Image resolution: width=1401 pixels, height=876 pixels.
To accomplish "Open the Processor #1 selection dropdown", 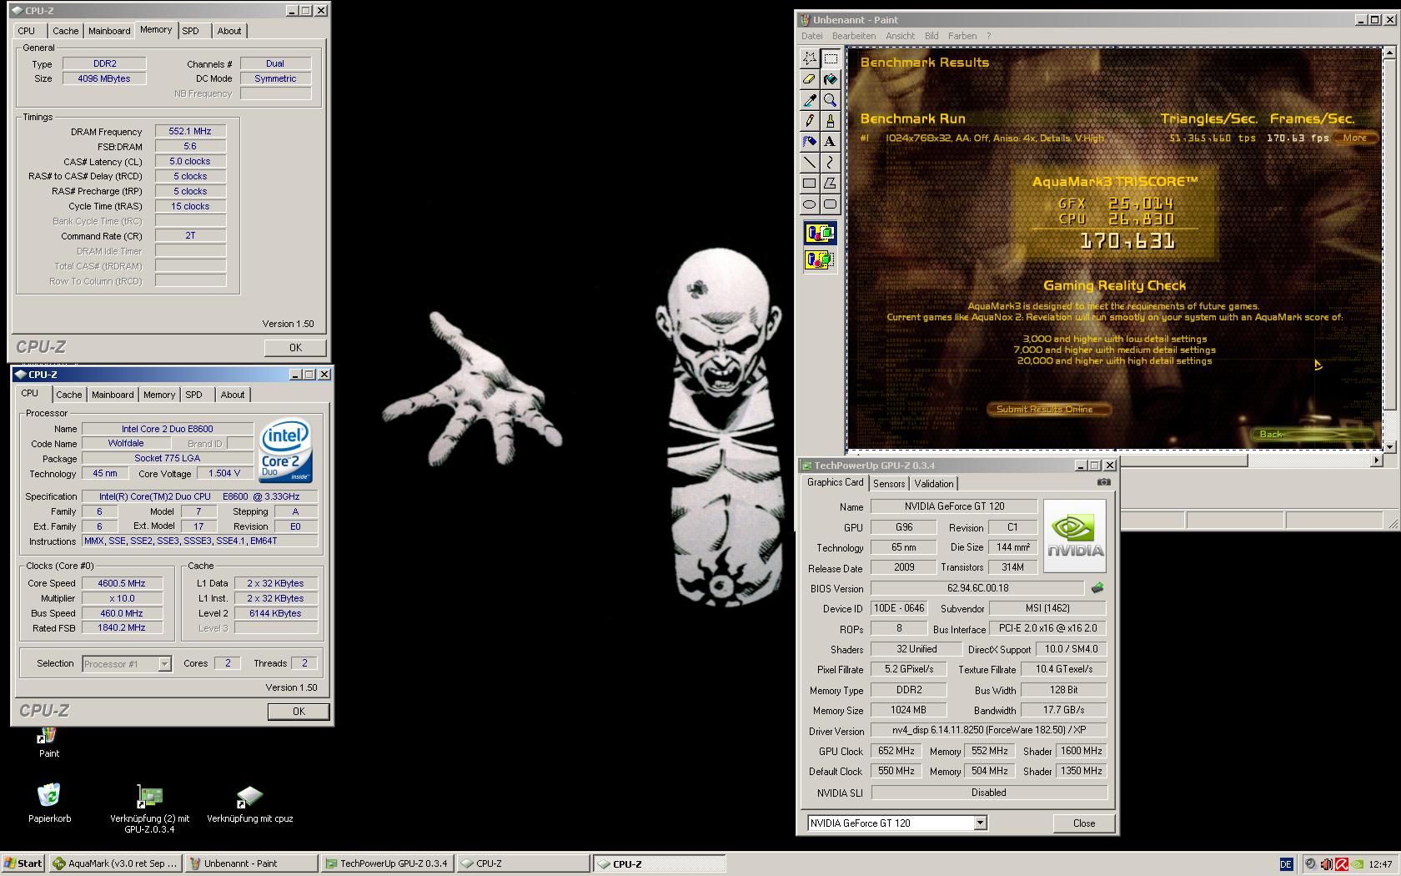I will point(164,664).
